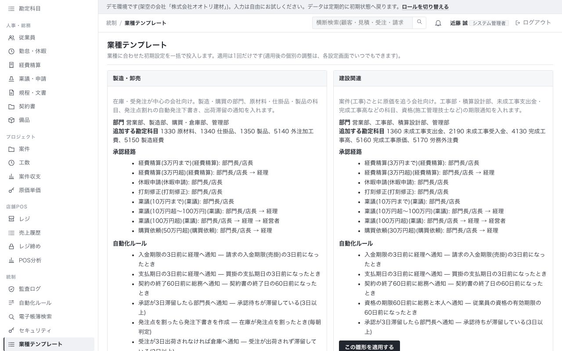Click the 監査ログ shield icon
Image resolution: width=562 pixels, height=351 pixels.
click(11, 289)
